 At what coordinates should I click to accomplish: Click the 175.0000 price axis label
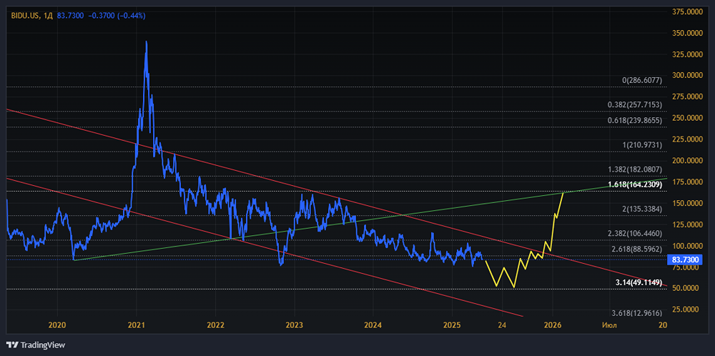[x=686, y=182]
